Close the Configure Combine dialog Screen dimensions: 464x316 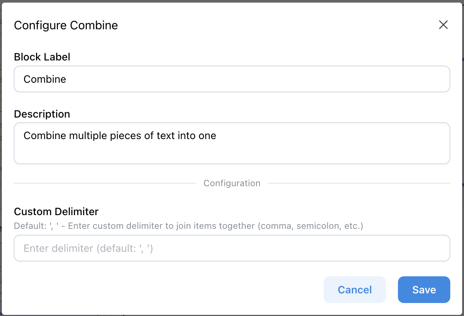coord(443,25)
